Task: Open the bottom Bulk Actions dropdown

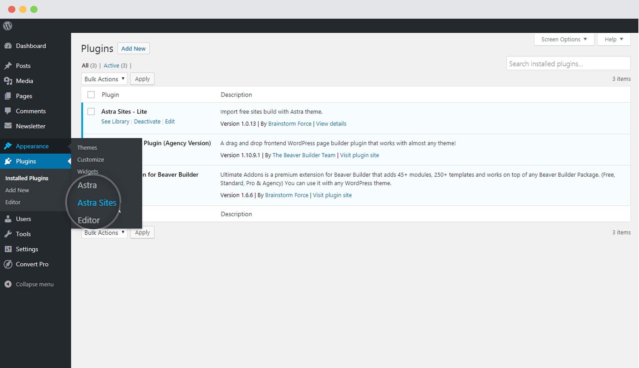Action: pos(104,232)
